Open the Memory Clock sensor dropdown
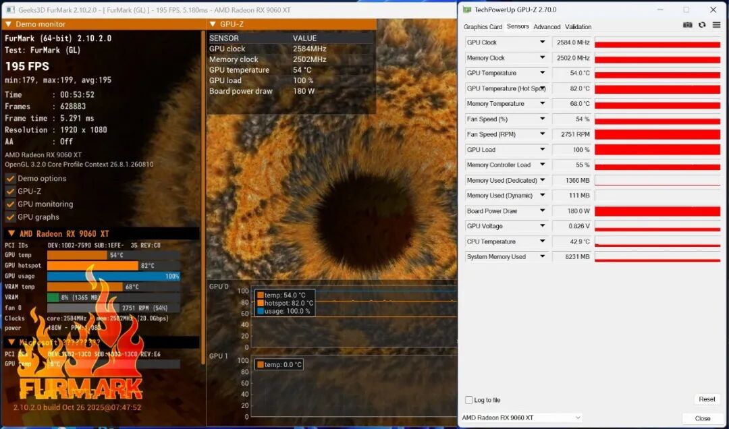The height and width of the screenshot is (429, 729). point(542,57)
